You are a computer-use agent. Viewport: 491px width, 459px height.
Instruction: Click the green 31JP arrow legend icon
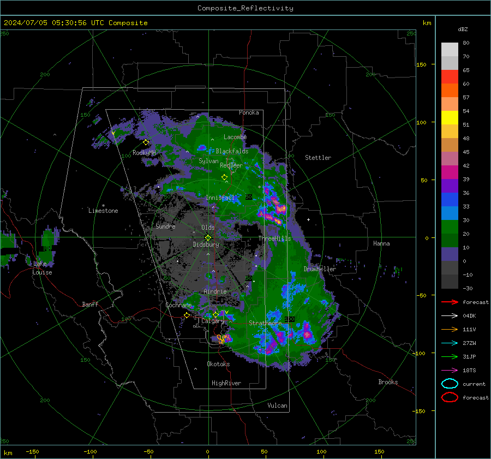450,356
